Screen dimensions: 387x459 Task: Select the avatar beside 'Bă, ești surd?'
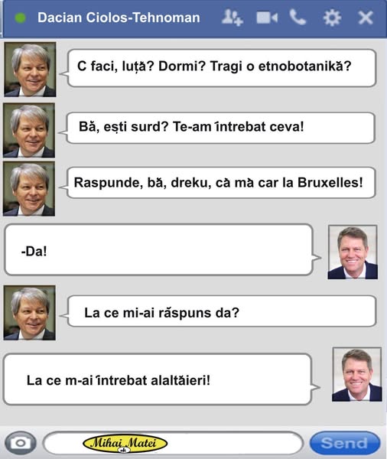(29, 130)
